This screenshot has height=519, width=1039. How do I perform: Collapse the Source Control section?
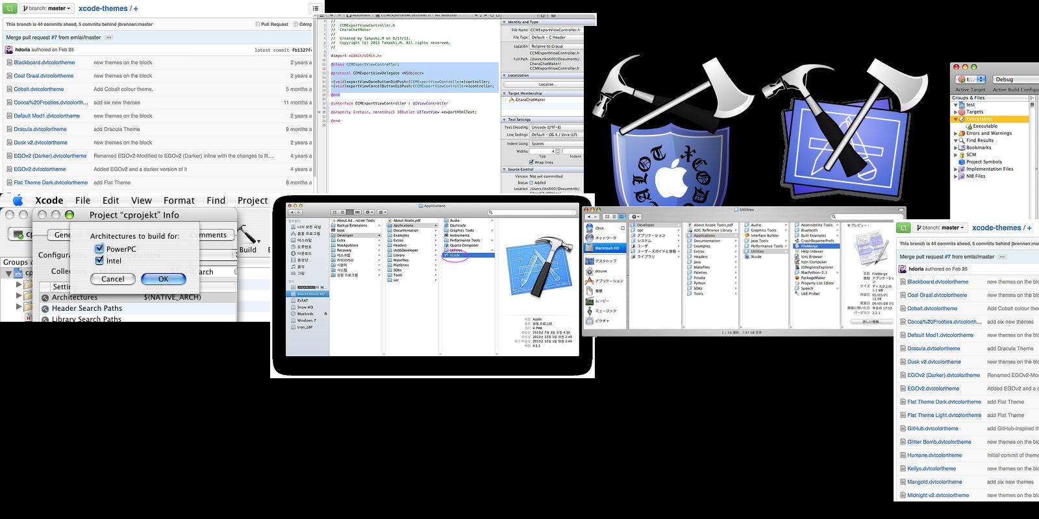coord(505,169)
